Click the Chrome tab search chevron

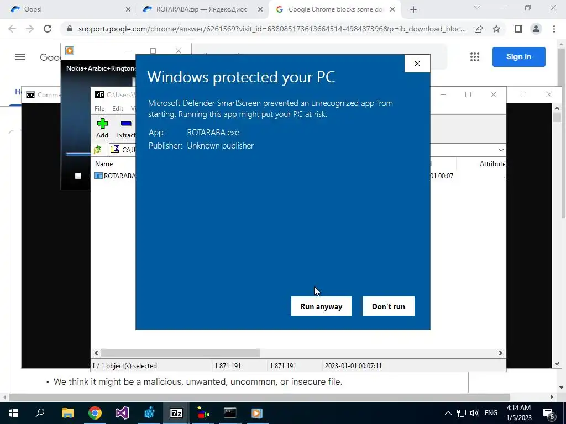(x=477, y=8)
